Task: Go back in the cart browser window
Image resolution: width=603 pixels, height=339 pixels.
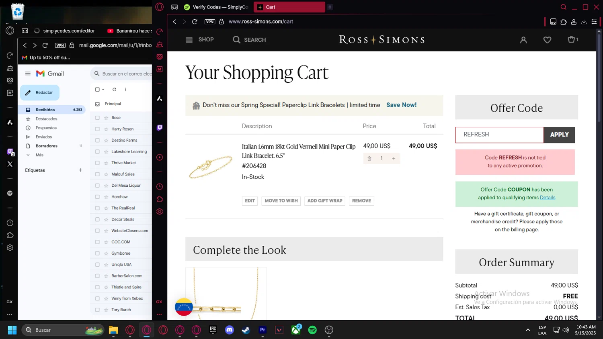Action: tap(174, 22)
